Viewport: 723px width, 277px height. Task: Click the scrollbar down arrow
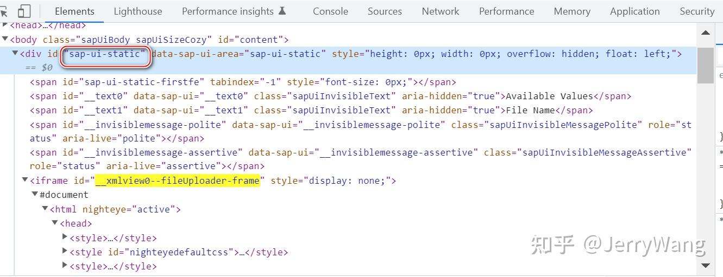coord(705,265)
